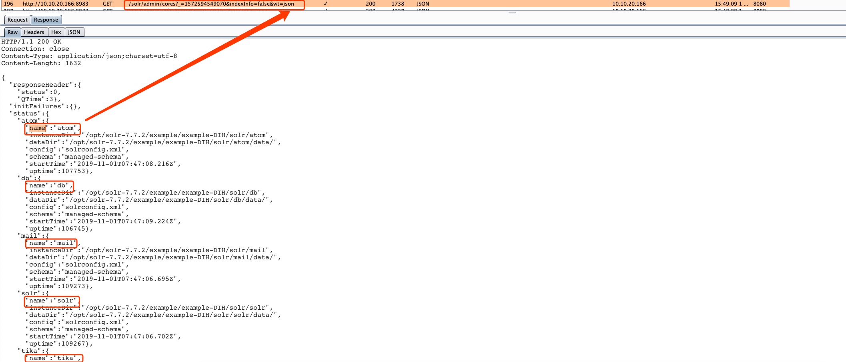This screenshot has height=362, width=846.
Task: Click the /solr/admin/cores URL path cell
Action: click(x=211, y=4)
